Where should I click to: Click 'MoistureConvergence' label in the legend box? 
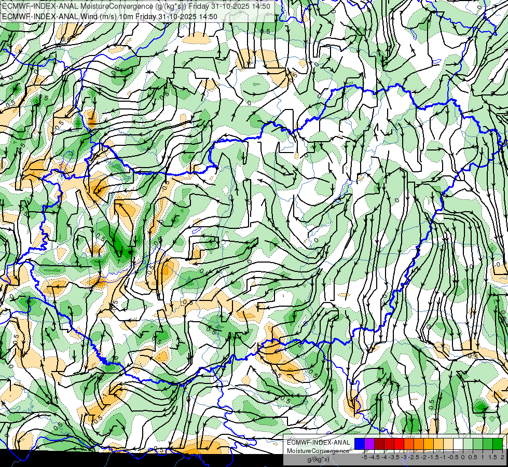coord(318,451)
